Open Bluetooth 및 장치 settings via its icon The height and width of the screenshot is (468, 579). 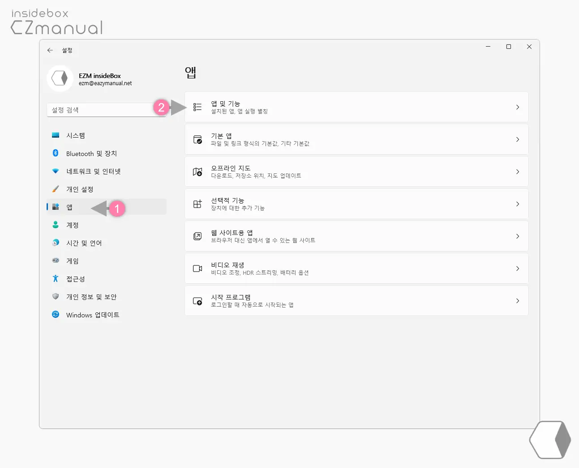tap(56, 153)
